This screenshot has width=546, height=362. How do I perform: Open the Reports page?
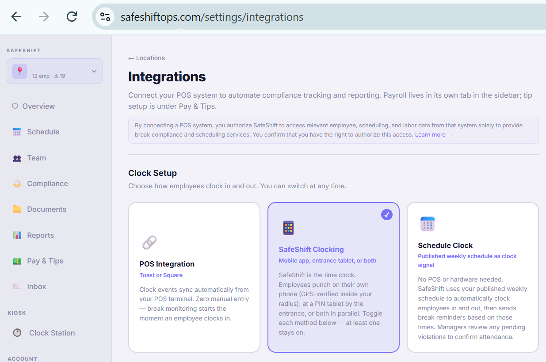(40, 235)
